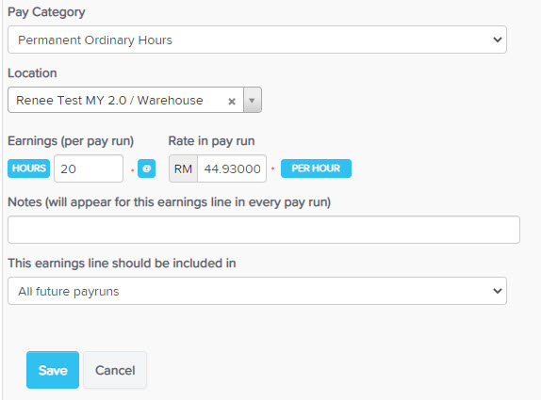The height and width of the screenshot is (400, 541).
Task: Open the 'All future payruns' dropdown
Action: (257, 291)
